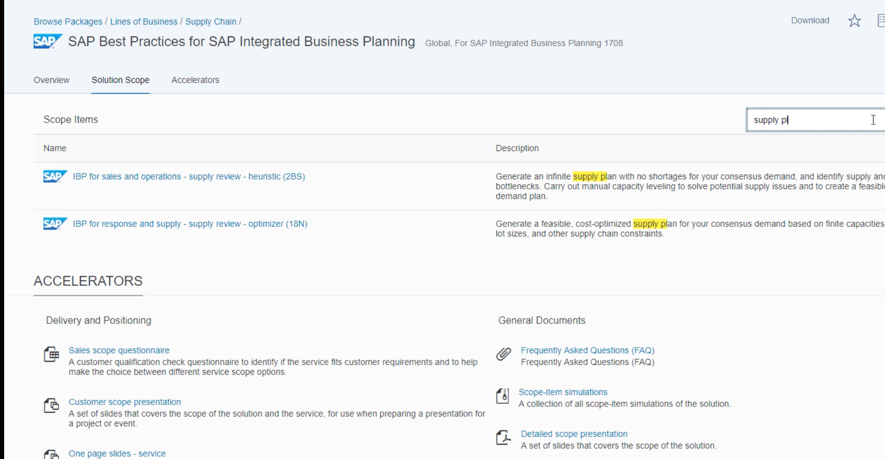Select the Solution Scope tab
Image resolution: width=885 pixels, height=459 pixels.
click(120, 80)
